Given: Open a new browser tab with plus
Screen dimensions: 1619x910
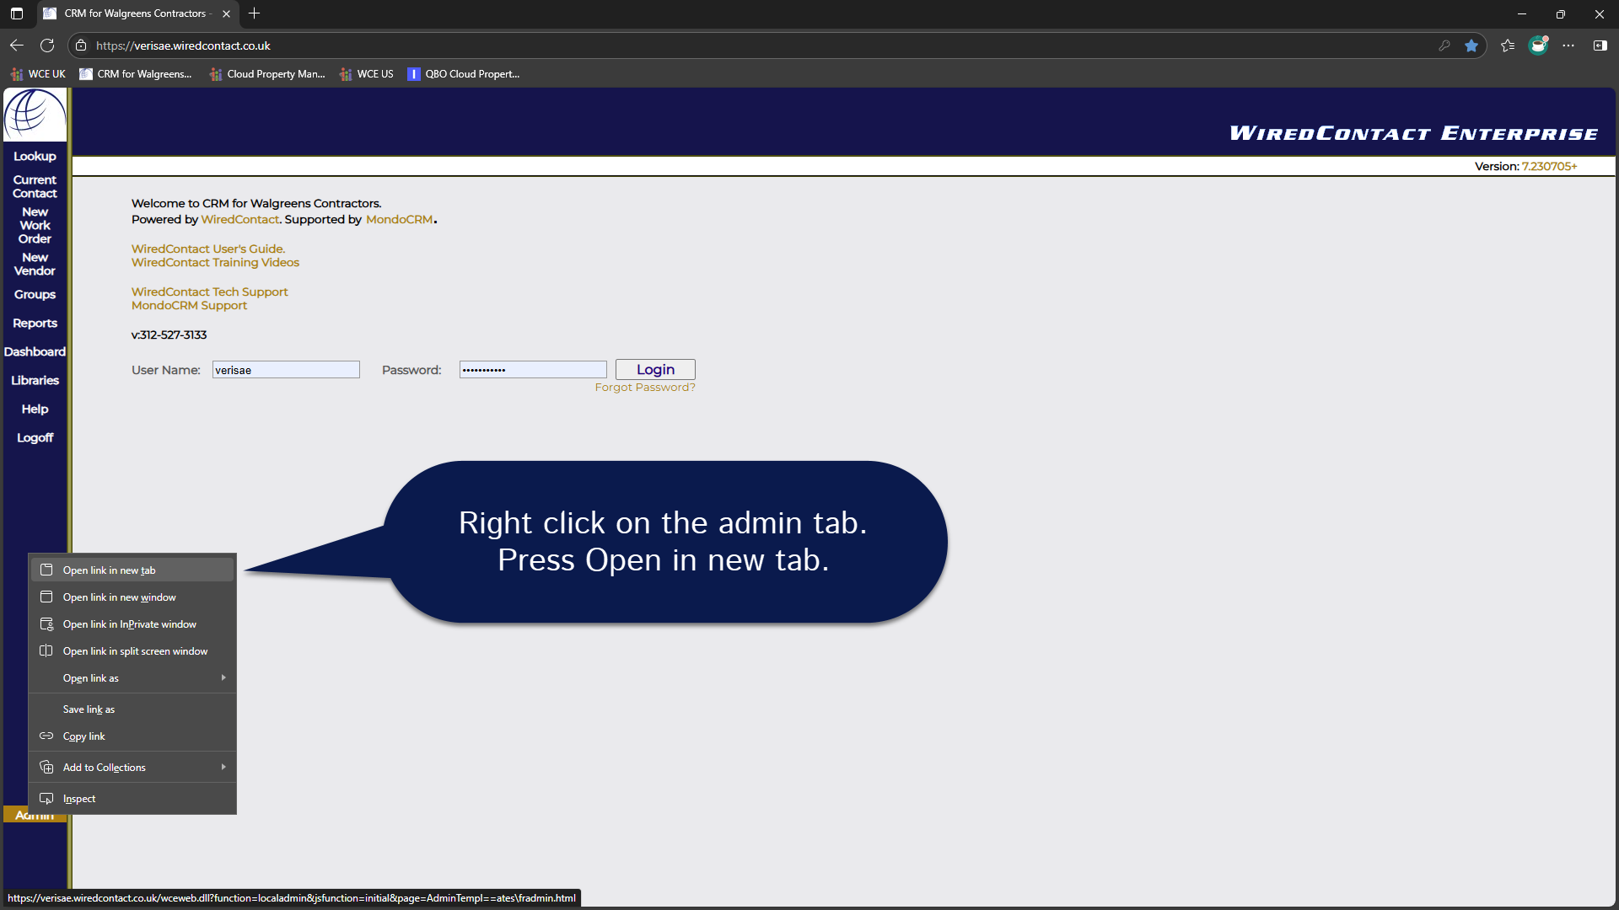Looking at the screenshot, I should coord(254,13).
